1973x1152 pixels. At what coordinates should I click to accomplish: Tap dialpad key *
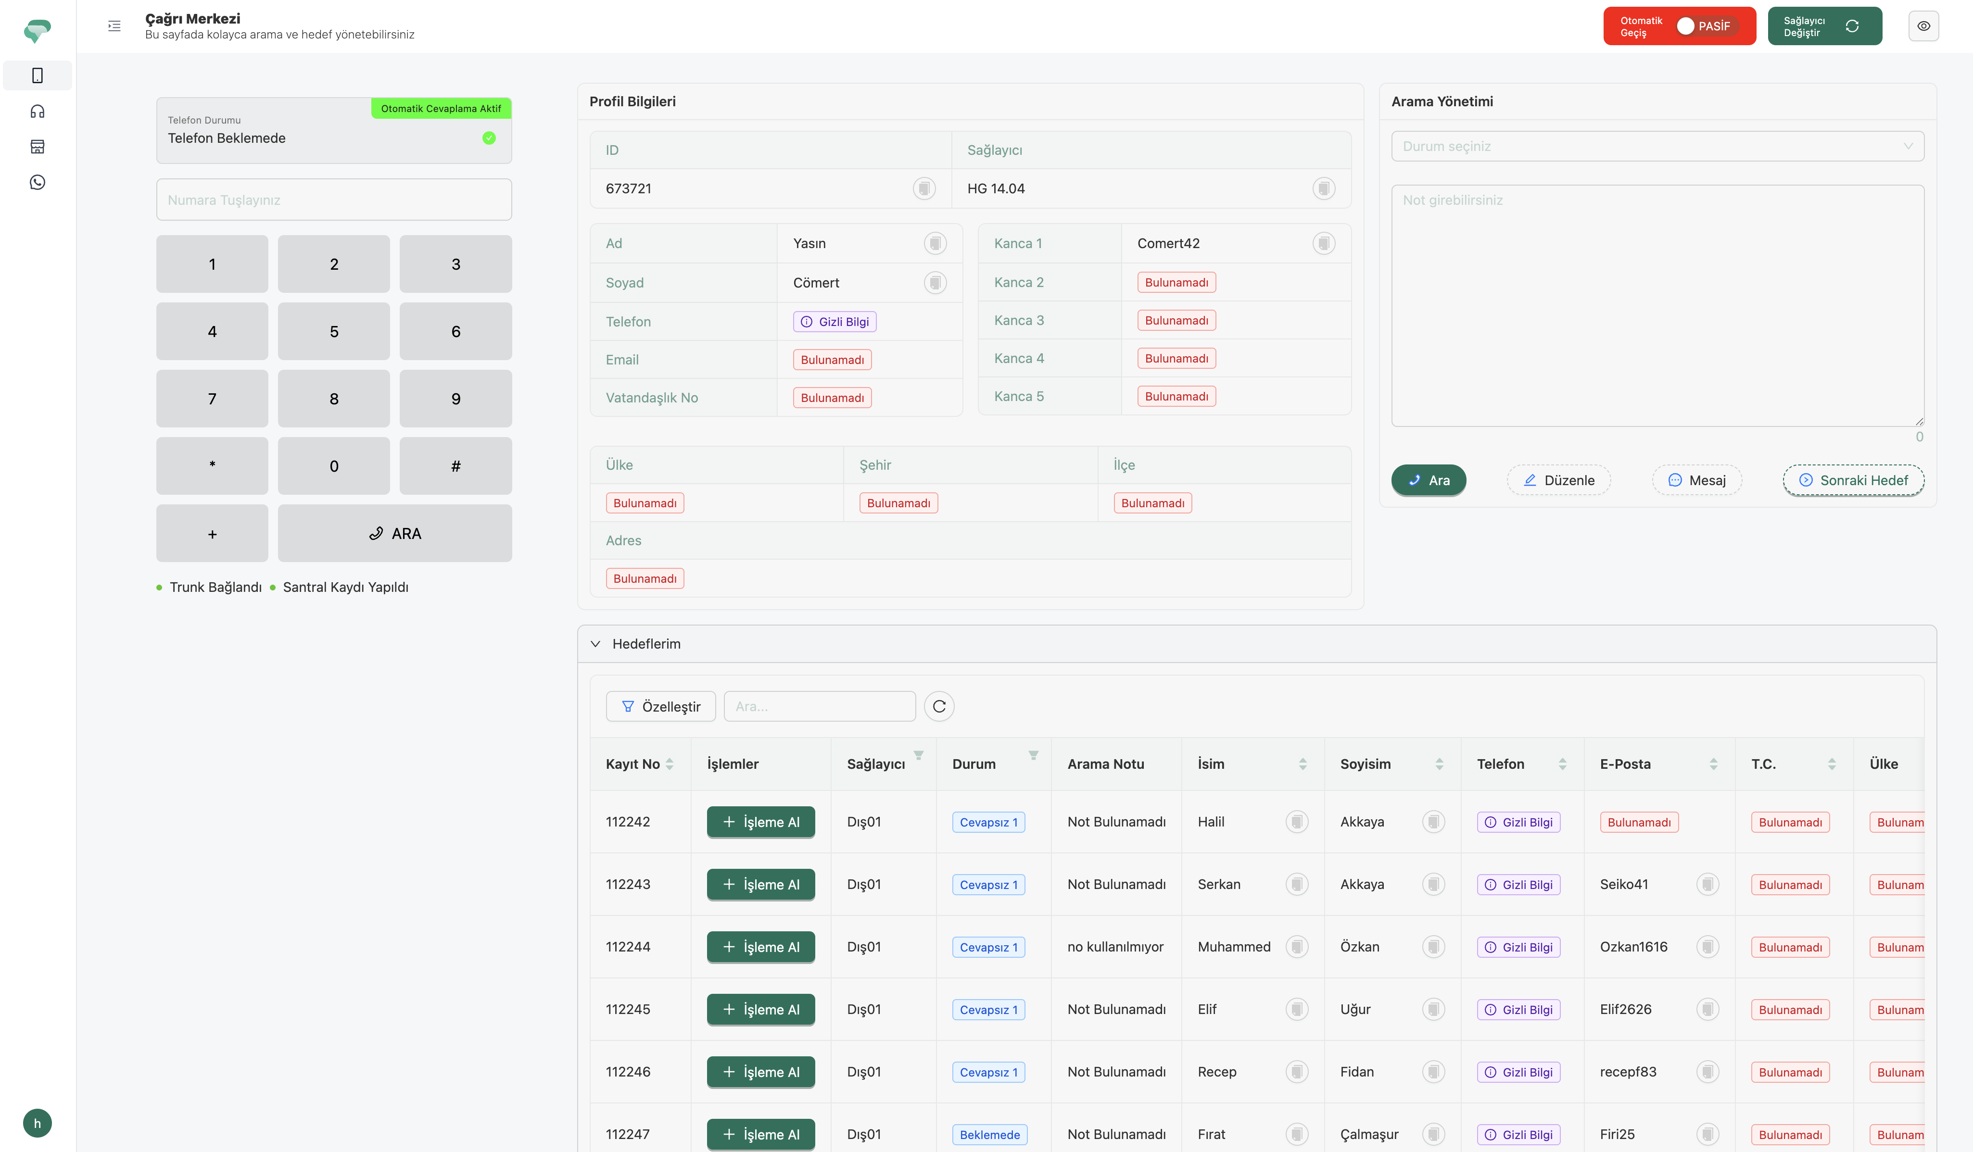(x=212, y=465)
